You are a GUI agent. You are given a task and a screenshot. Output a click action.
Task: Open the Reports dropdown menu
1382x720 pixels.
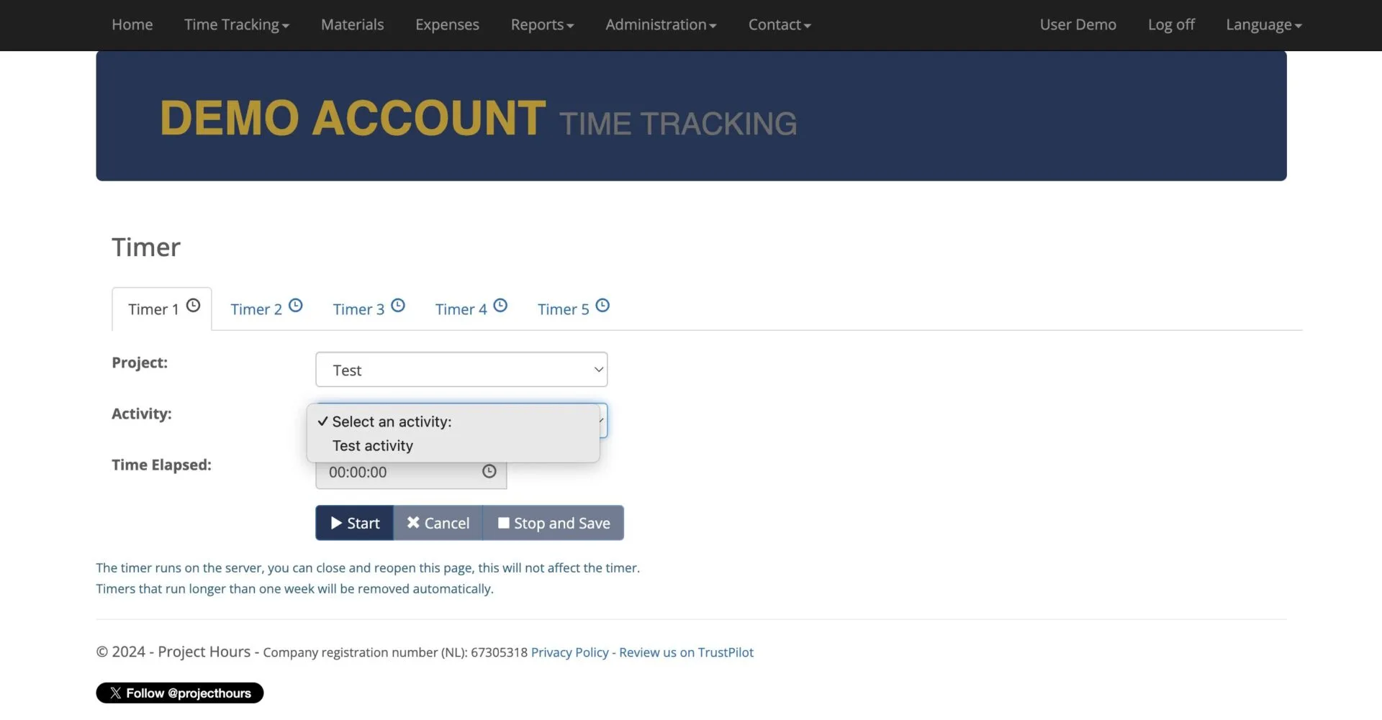(x=542, y=25)
